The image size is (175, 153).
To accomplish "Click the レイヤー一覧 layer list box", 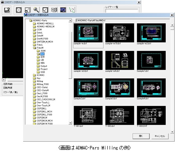I will [122, 11].
